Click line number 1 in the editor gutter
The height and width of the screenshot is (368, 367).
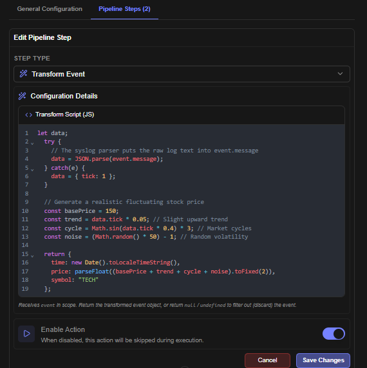26,133
